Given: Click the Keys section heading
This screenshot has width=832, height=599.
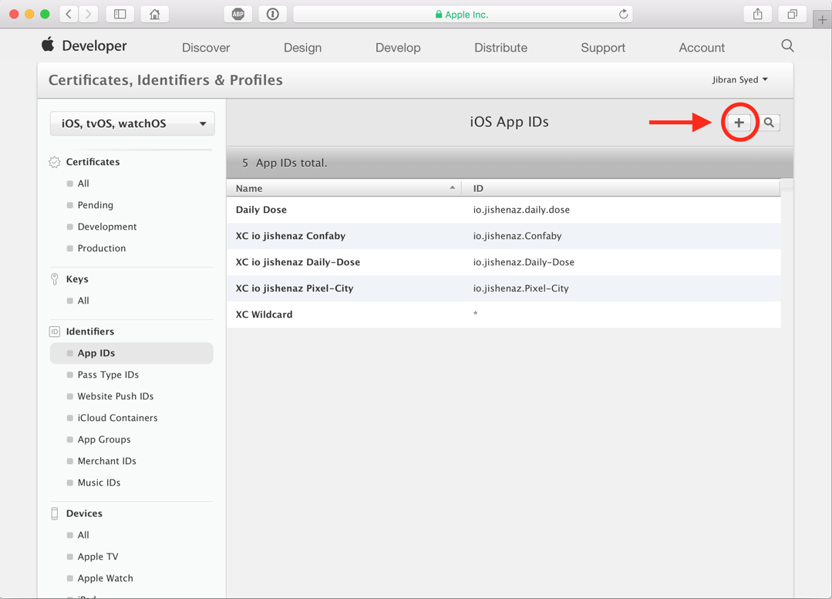Looking at the screenshot, I should point(77,279).
